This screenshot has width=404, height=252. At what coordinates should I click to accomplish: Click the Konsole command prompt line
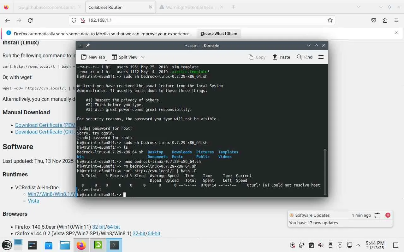point(202,195)
